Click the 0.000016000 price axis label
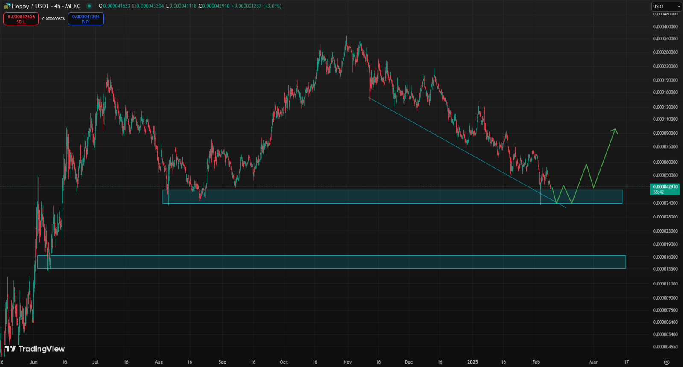This screenshot has height=367, width=683. pyautogui.click(x=665, y=257)
